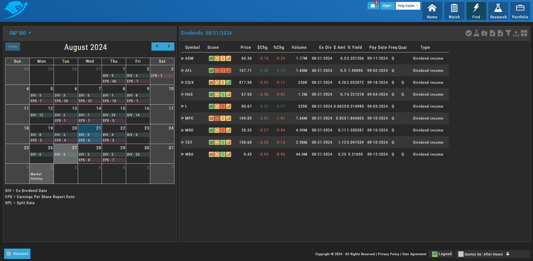
Task: Click DIV - 14 on August 16
Action: [138, 115]
